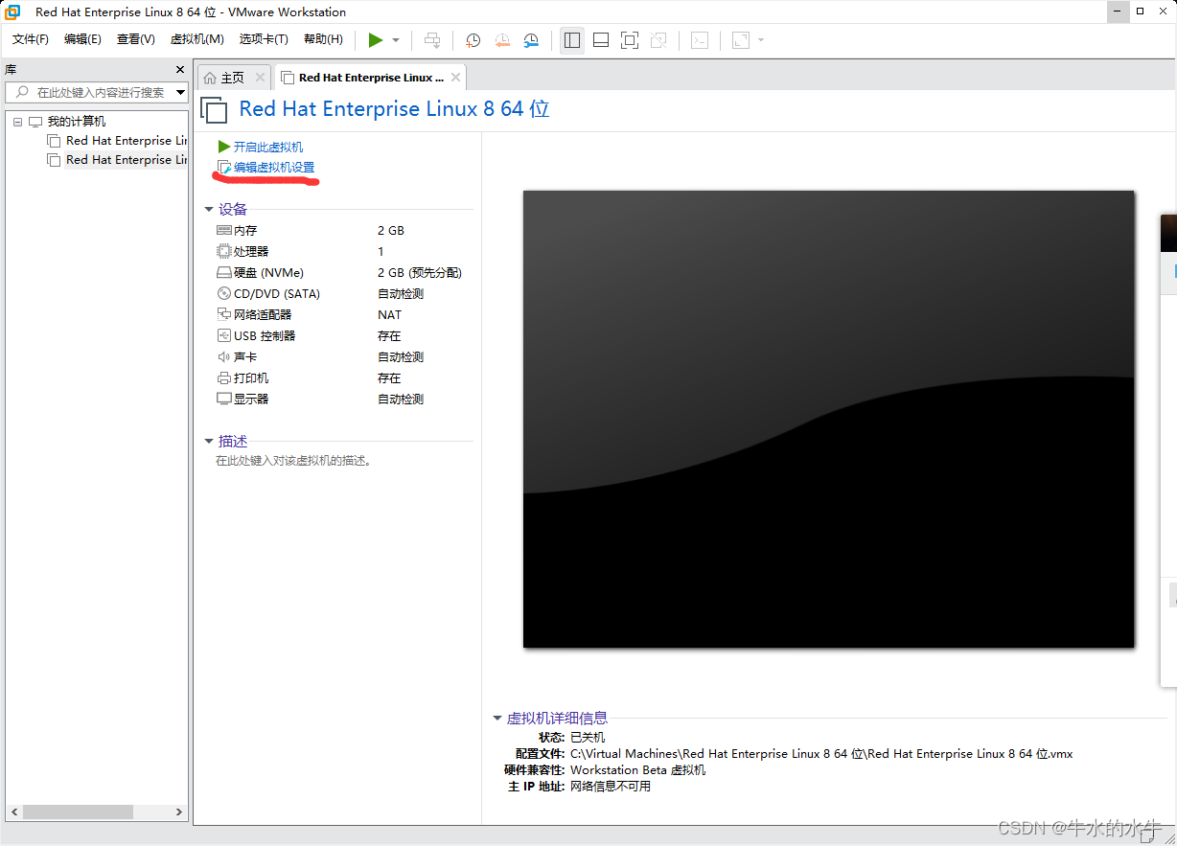Image resolution: width=1177 pixels, height=846 pixels.
Task: Click the full screen mode icon
Action: [629, 39]
